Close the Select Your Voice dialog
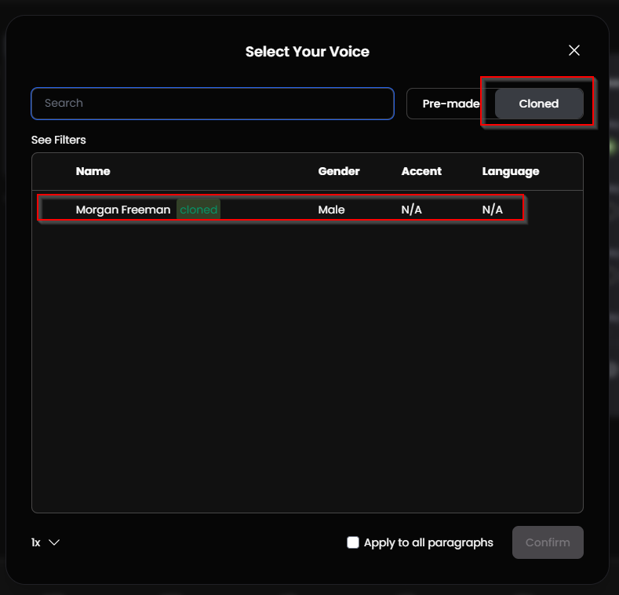The width and height of the screenshot is (619, 595). (x=574, y=50)
